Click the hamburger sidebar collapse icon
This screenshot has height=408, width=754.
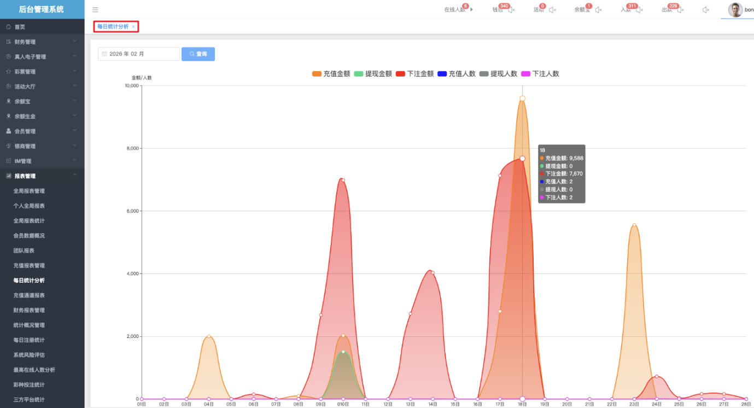pos(95,10)
